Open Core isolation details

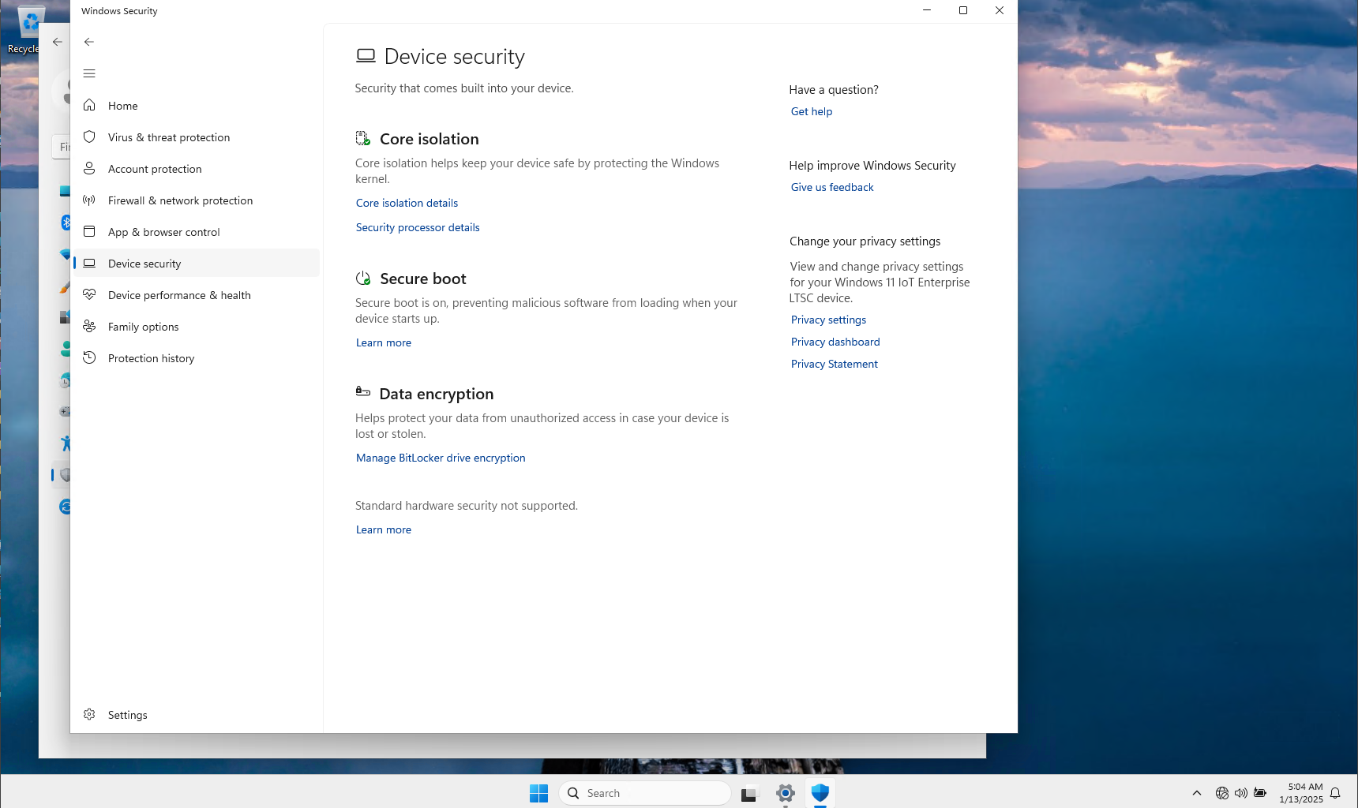(x=406, y=203)
